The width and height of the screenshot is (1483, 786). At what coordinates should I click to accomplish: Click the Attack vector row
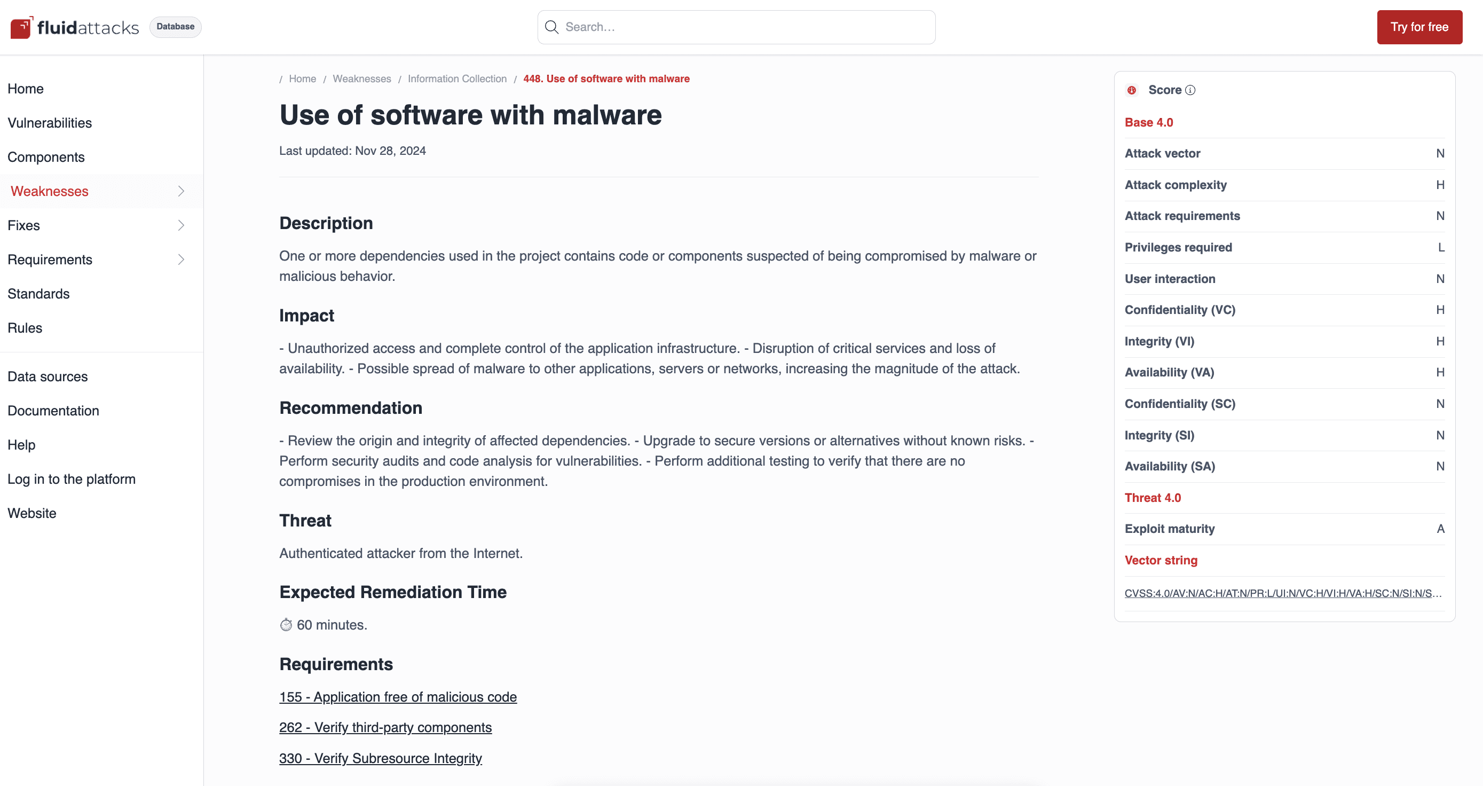click(x=1284, y=154)
